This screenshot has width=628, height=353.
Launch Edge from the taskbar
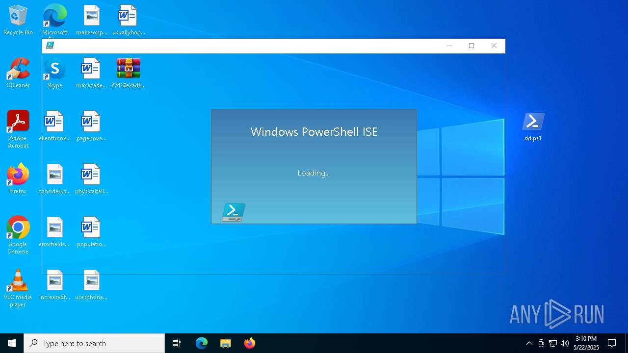point(202,343)
